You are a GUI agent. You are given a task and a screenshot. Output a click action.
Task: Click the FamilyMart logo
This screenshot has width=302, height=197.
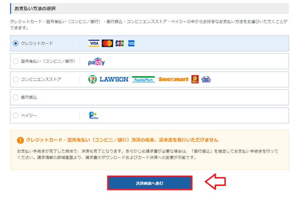click(x=143, y=79)
